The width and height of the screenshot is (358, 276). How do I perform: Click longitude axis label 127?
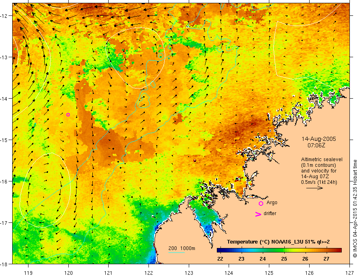click(349, 273)
